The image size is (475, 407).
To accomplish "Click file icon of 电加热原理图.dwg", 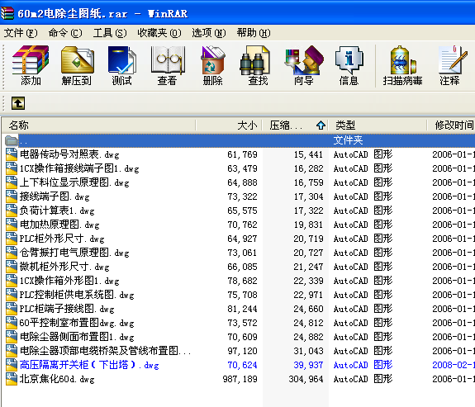I will click(12, 225).
